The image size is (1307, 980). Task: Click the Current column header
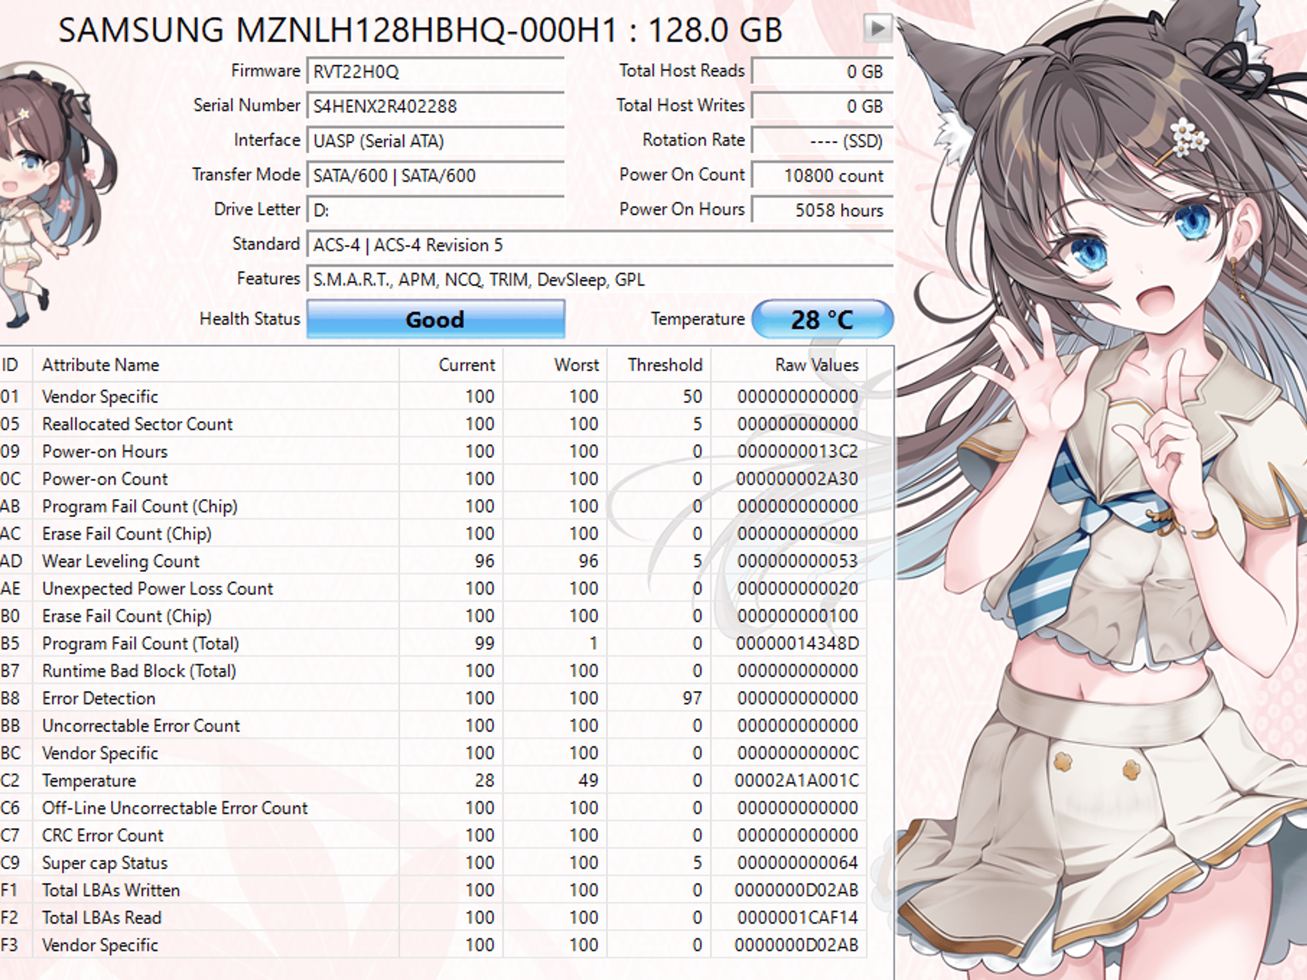pos(451,365)
